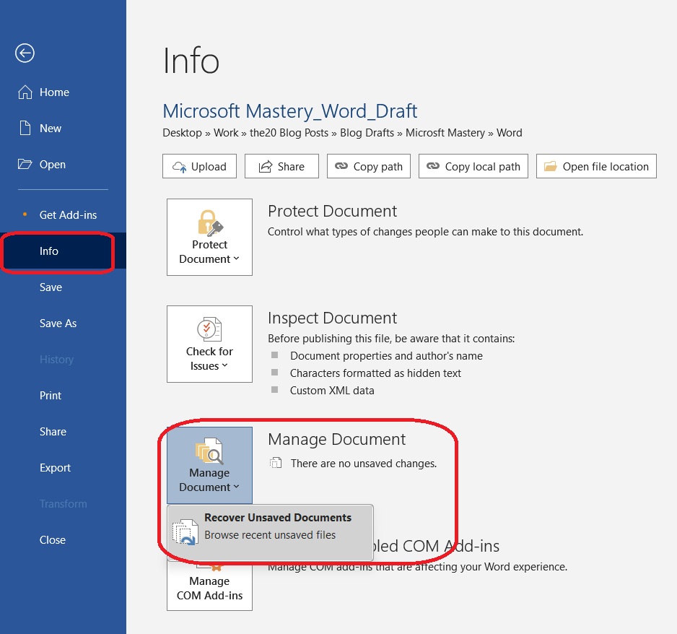
Task: Click the Home house icon
Action: pyautogui.click(x=25, y=92)
